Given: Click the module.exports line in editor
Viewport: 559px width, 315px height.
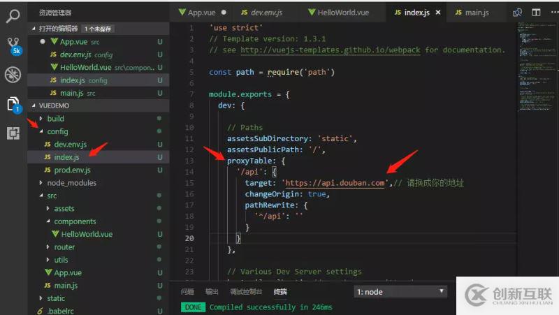Looking at the screenshot, I should click(249, 94).
